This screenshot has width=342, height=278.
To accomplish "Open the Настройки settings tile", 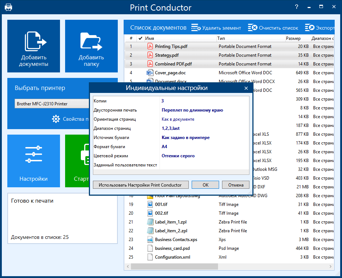I will pyautogui.click(x=34, y=161).
